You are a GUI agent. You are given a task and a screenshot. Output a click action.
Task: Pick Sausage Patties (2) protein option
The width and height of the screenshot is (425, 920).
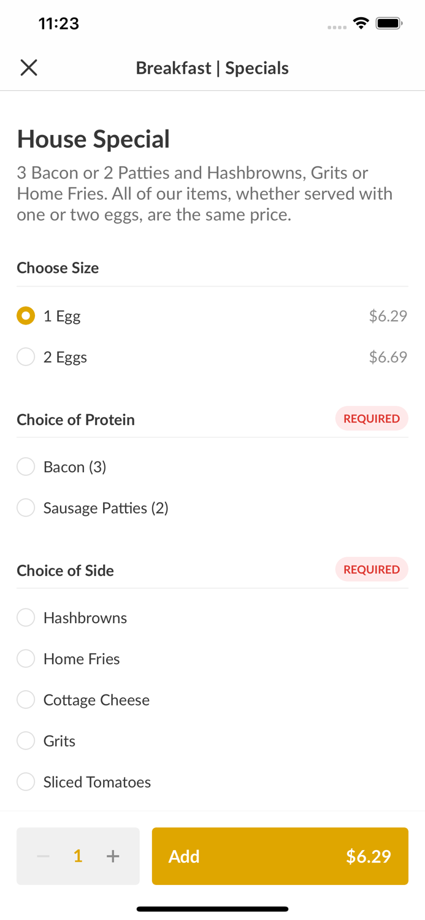tap(26, 508)
